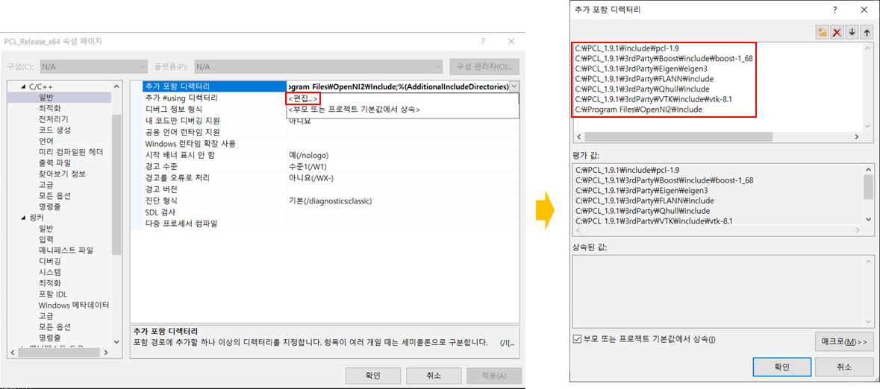
Task: Choose <부모 또는 프로젝트 기본값에서 상속> dropdown entry
Action: (354, 110)
